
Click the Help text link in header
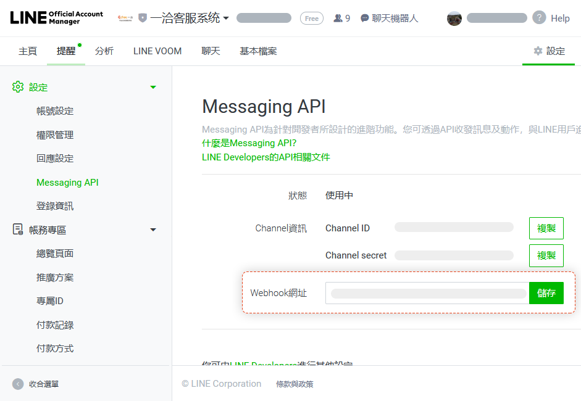(560, 18)
